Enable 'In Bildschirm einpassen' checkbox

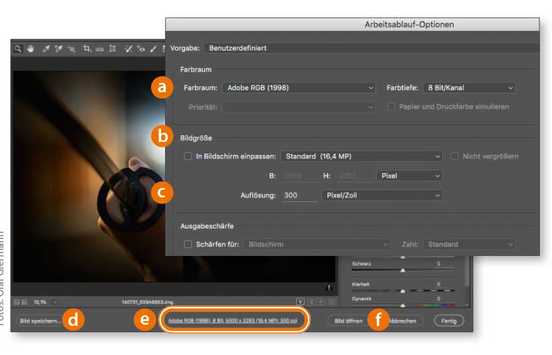point(189,156)
